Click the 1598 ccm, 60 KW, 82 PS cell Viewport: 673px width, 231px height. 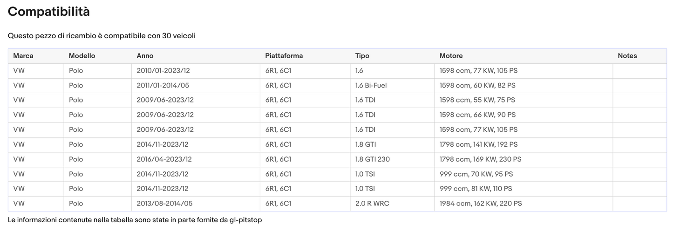coord(477,86)
